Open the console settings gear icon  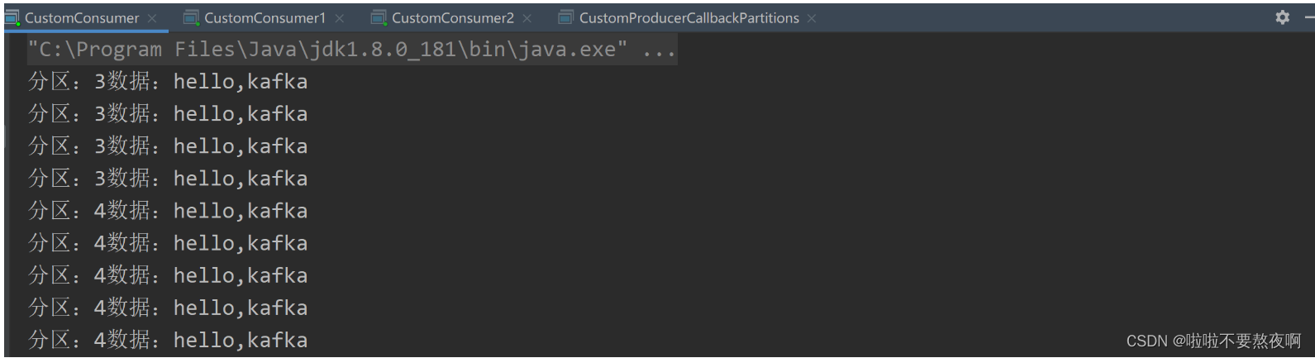click(x=1283, y=17)
